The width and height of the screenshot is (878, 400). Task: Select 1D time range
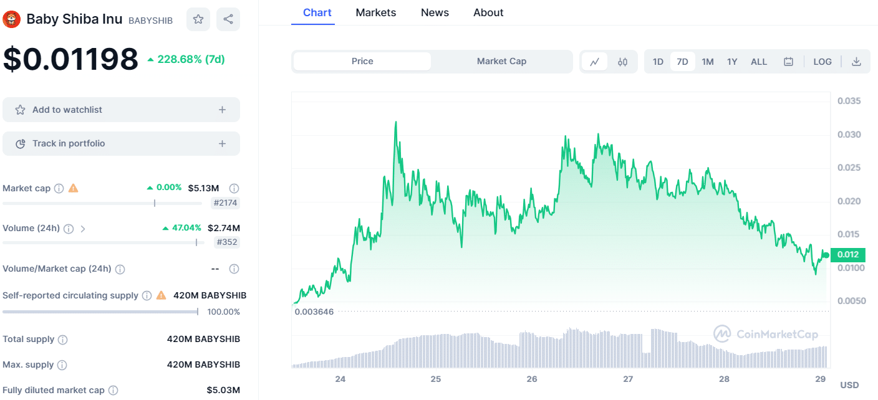click(658, 62)
